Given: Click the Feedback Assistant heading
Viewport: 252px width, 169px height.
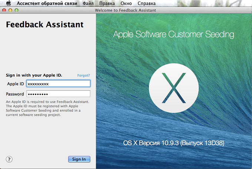Looking at the screenshot, I should (45, 25).
